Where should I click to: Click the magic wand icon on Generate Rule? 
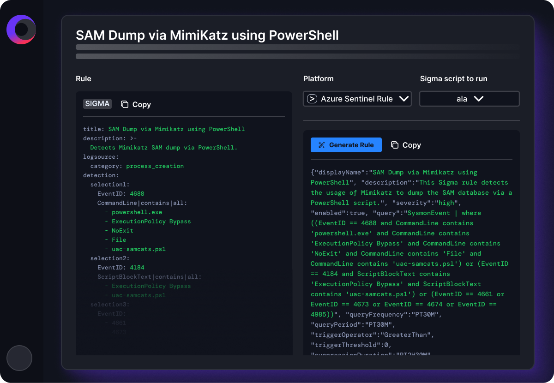tap(321, 145)
